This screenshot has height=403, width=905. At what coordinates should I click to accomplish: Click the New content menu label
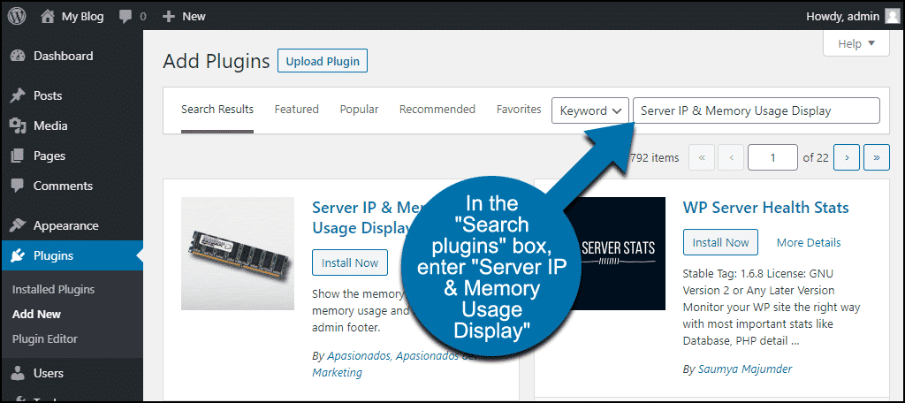pyautogui.click(x=194, y=17)
